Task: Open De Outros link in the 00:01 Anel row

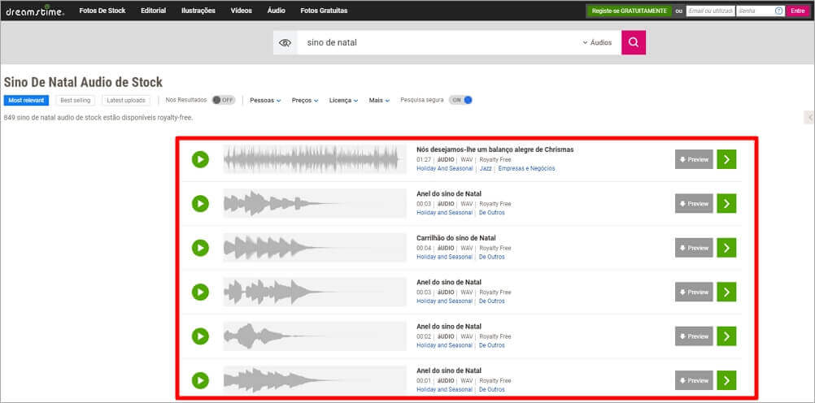Action: [492, 389]
